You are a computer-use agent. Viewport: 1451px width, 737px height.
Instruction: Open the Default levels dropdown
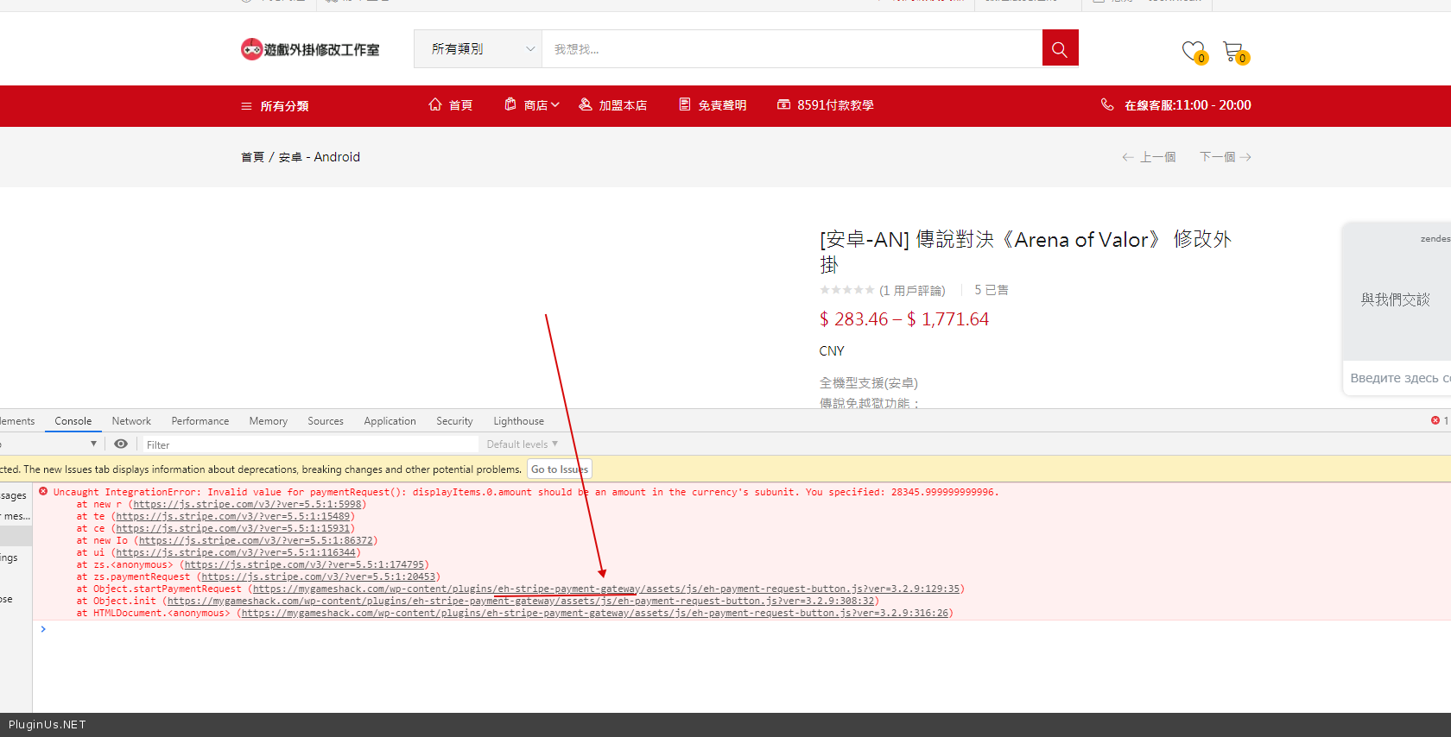pyautogui.click(x=522, y=444)
